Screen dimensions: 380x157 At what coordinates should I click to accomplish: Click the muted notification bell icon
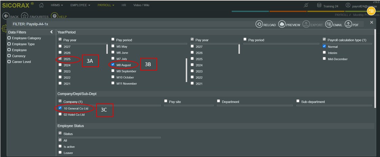(x=306, y=5)
